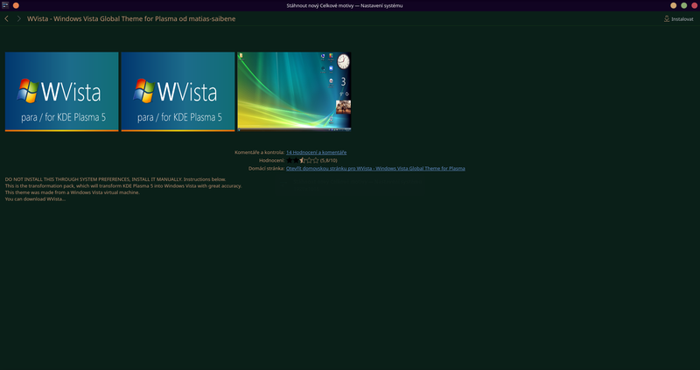Minimize the Nastavení systému window
Screen dimensions: 700x370
tap(673, 5)
